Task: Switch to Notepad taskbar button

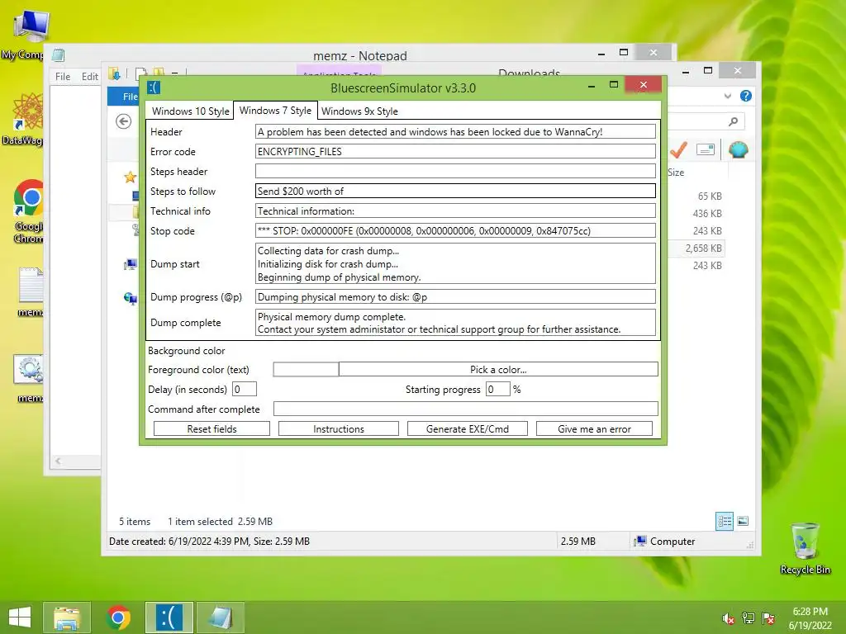Action: [x=221, y=617]
